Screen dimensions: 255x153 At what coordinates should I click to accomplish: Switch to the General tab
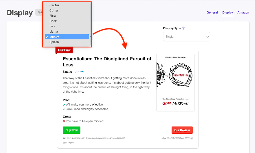(212, 12)
